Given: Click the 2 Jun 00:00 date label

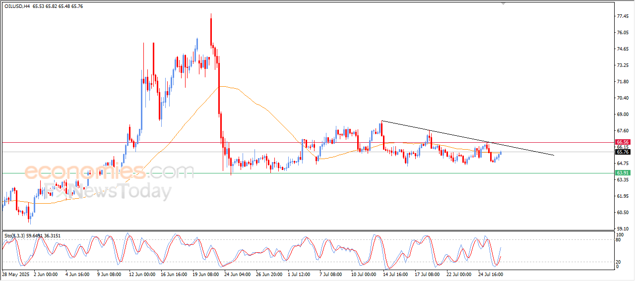Looking at the screenshot, I should pyautogui.click(x=46, y=274).
